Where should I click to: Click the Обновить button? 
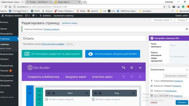182,102
